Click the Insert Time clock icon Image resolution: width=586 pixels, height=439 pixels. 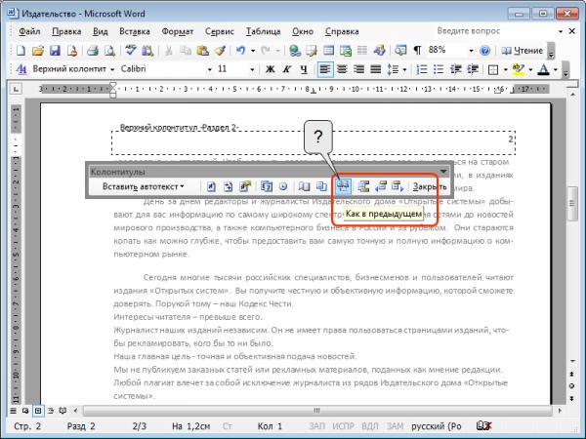point(283,186)
